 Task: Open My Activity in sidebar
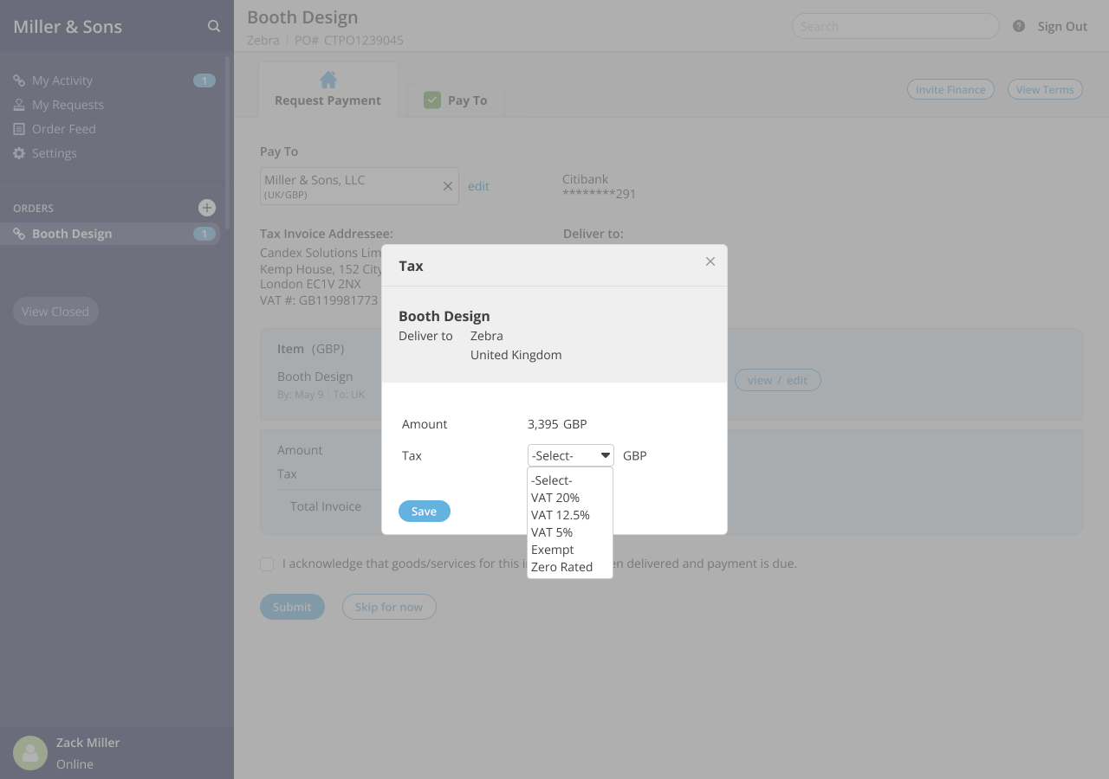tap(62, 80)
